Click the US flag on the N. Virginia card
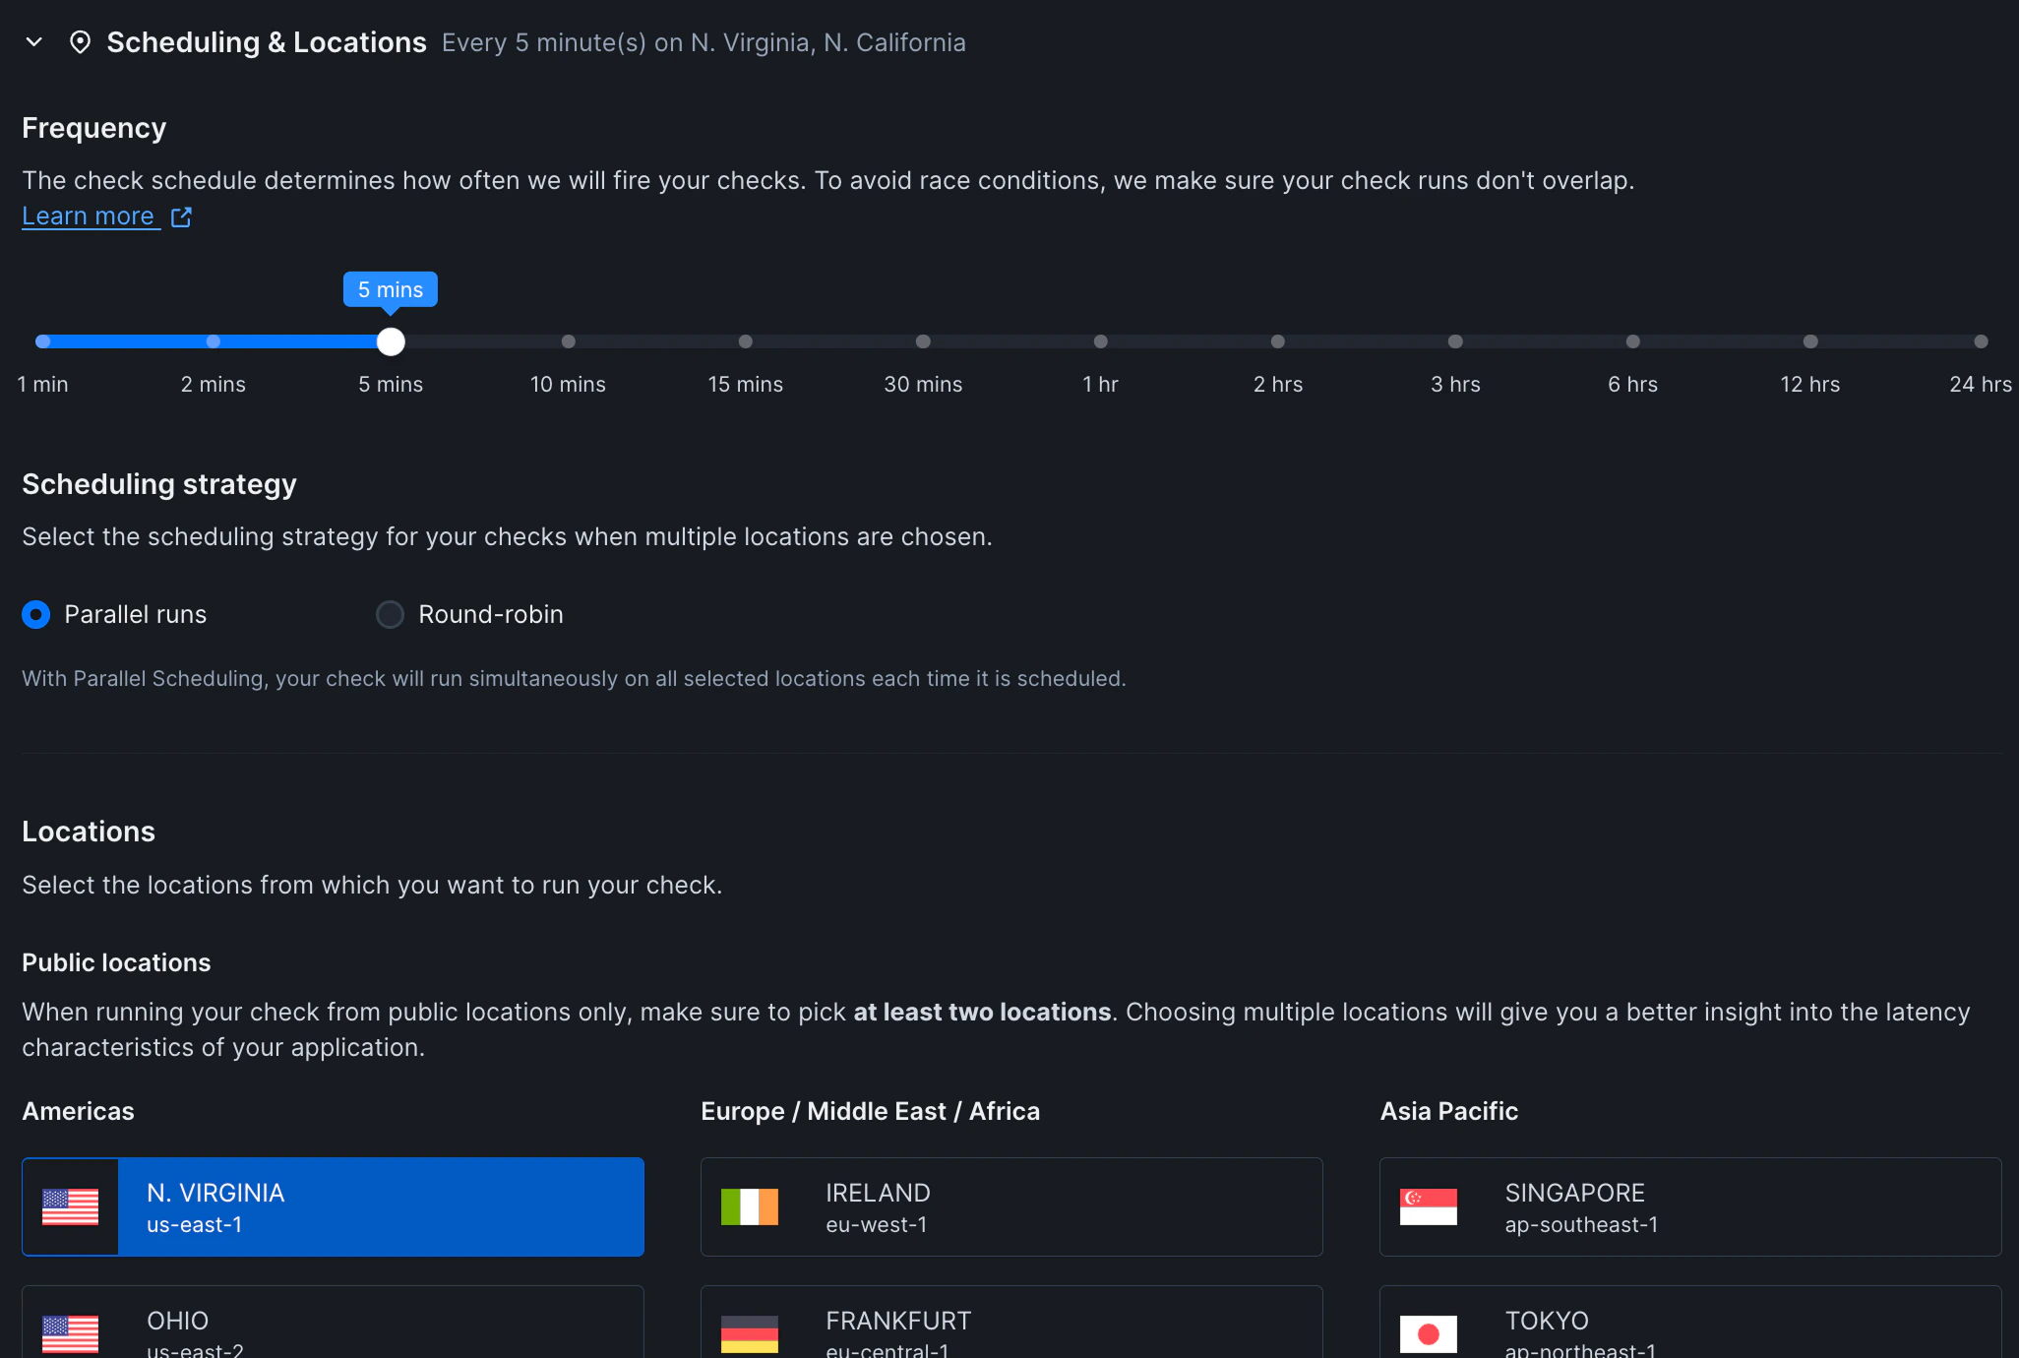This screenshot has width=2019, height=1358. (70, 1206)
